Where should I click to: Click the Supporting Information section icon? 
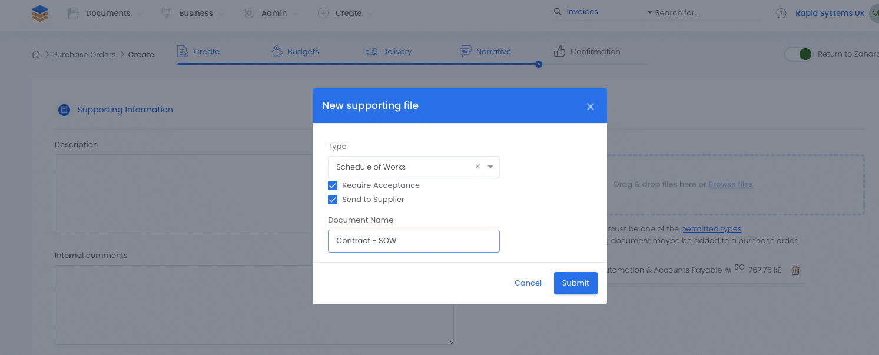coord(64,110)
